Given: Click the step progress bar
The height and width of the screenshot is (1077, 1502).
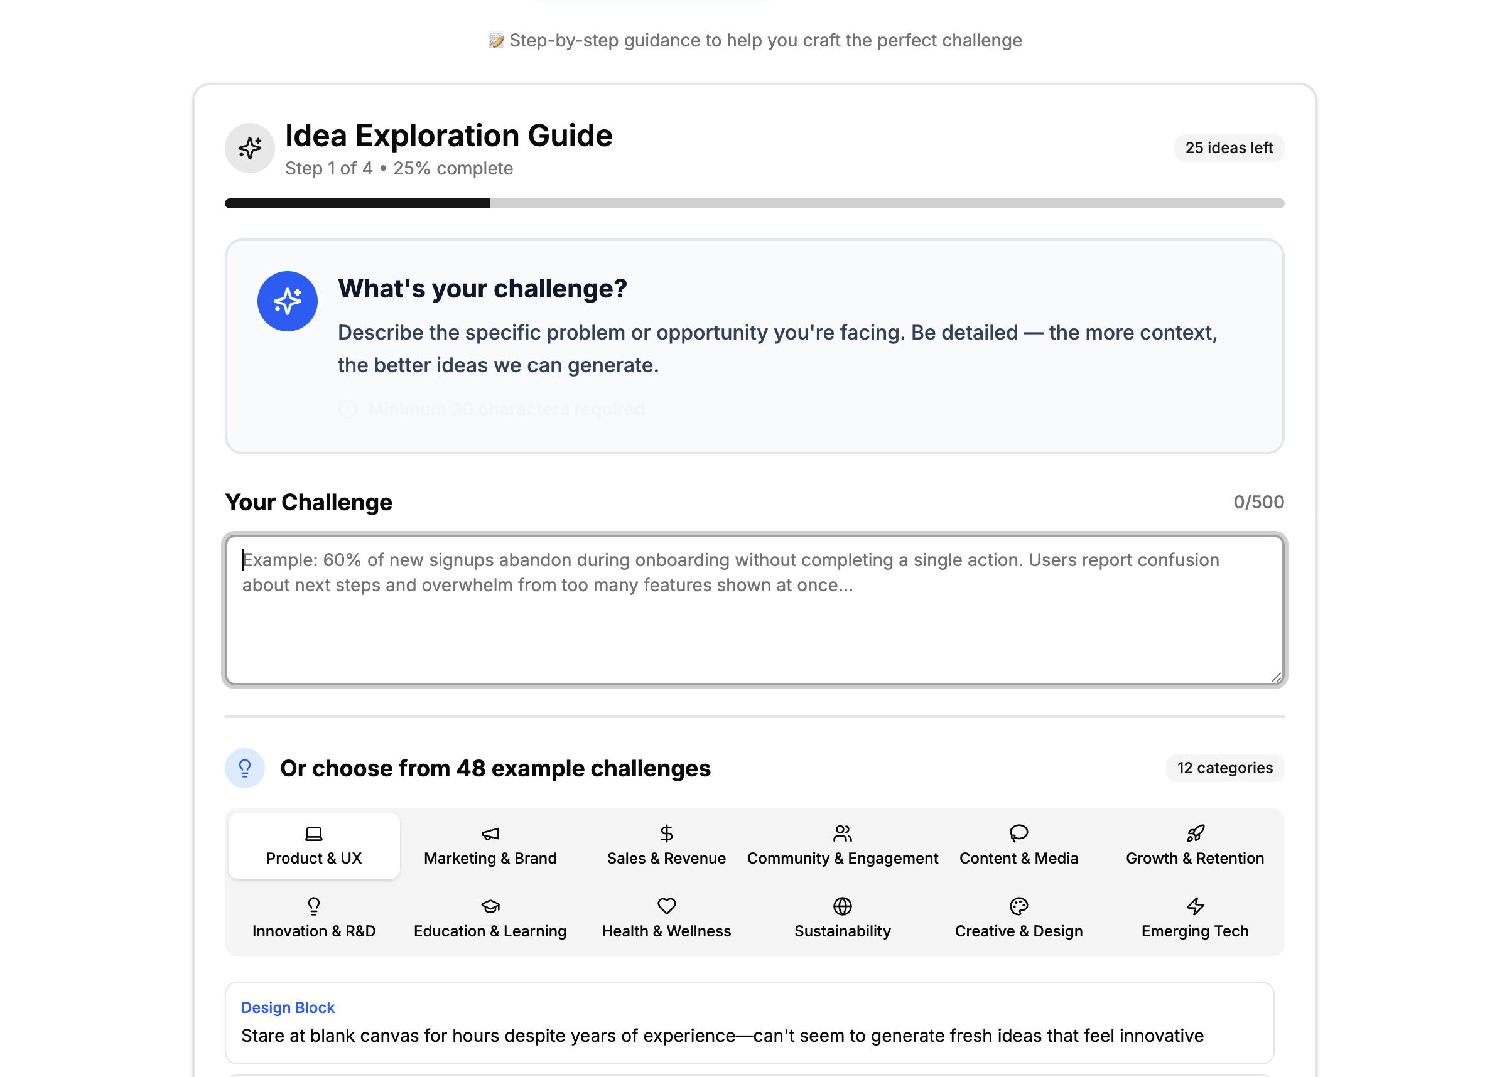Looking at the screenshot, I should 754,203.
